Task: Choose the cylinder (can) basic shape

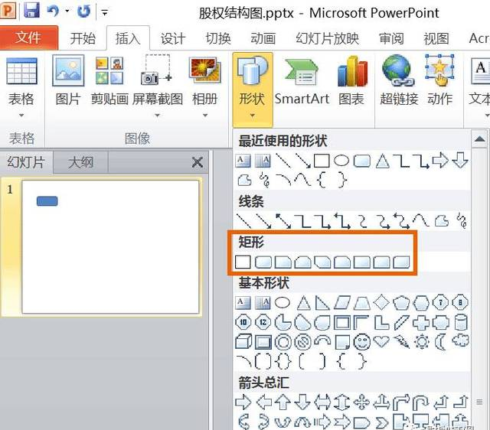Action: 461,322
